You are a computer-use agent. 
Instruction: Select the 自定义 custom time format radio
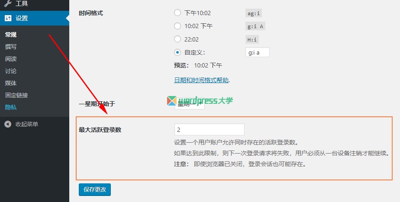[x=177, y=52]
